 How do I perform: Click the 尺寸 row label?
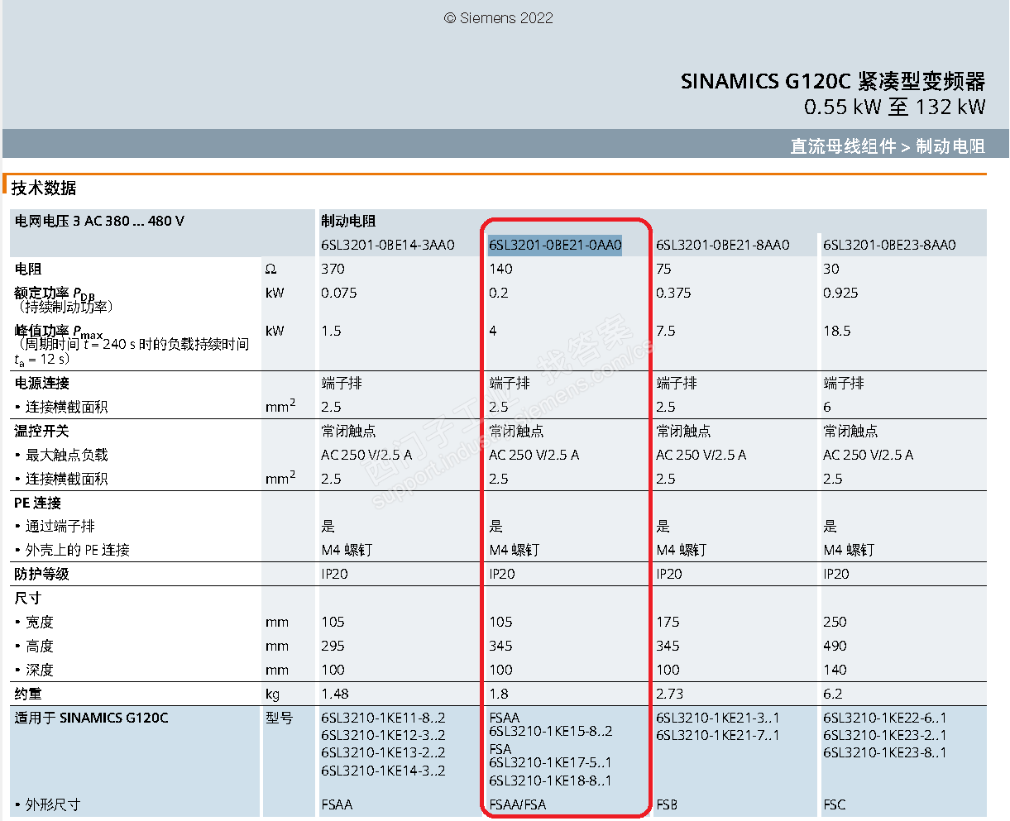click(27, 598)
